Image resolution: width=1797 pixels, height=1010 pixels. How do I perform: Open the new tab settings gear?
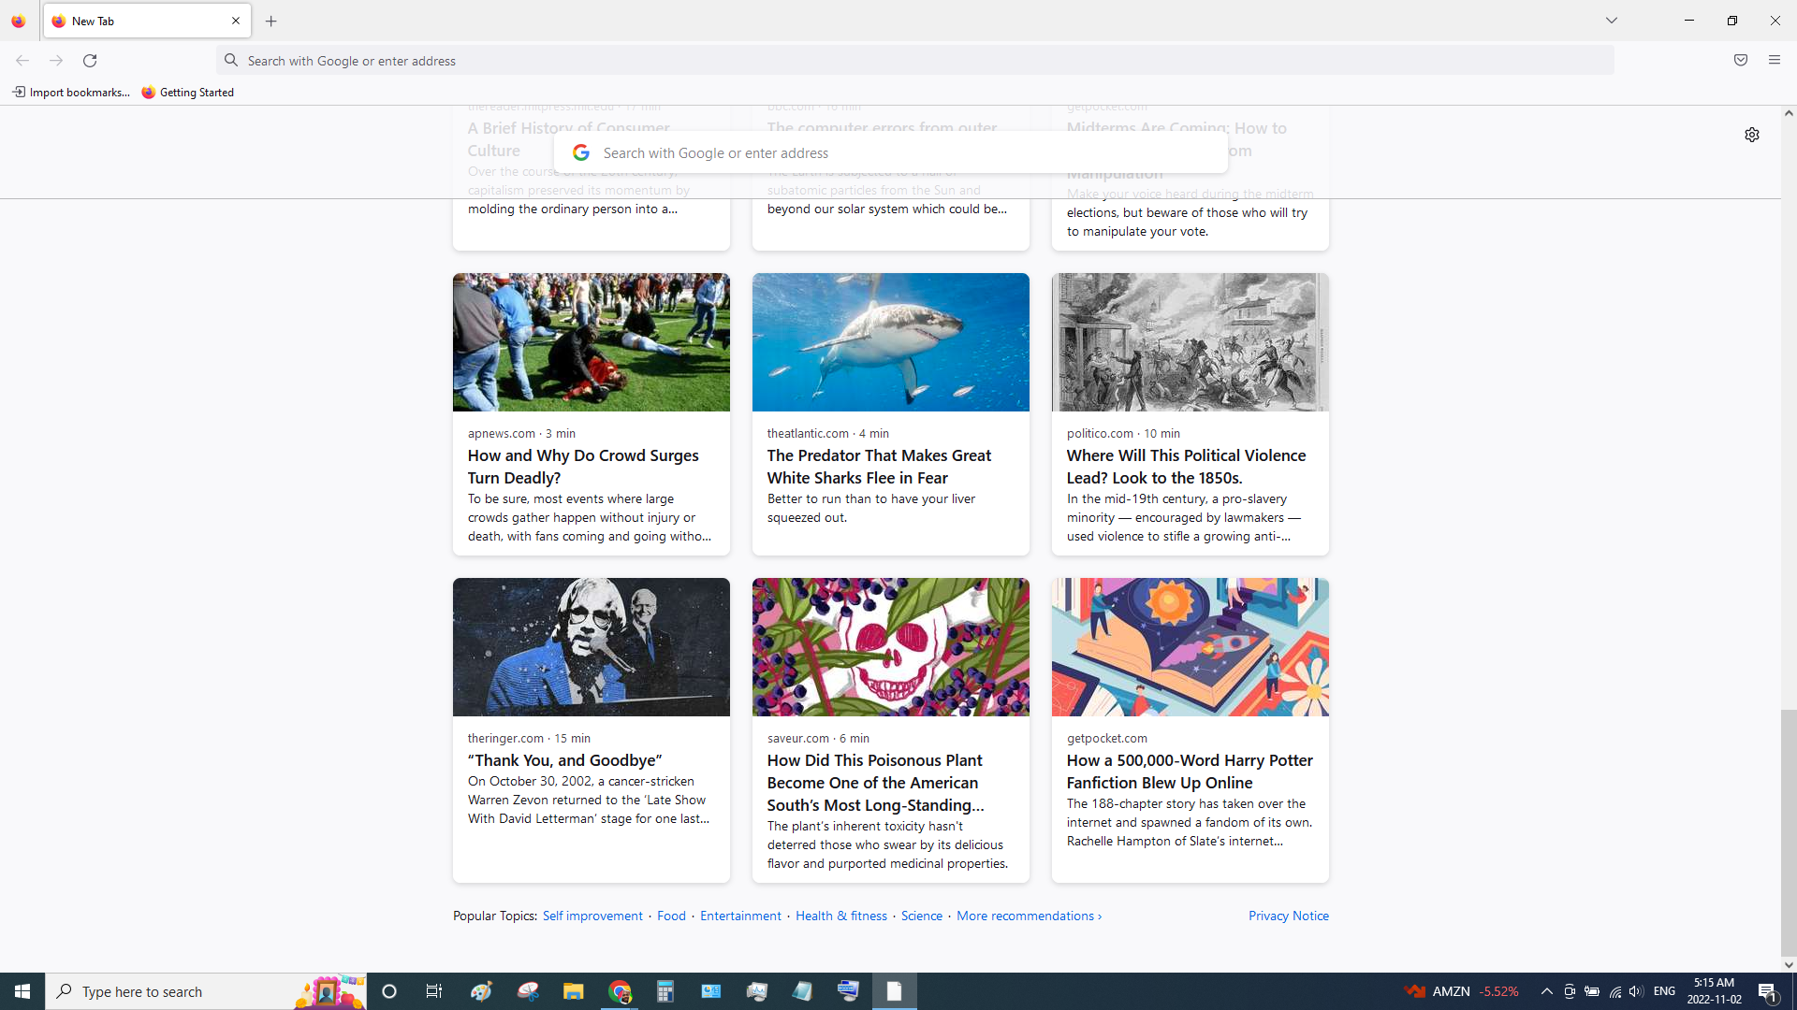(x=1751, y=135)
